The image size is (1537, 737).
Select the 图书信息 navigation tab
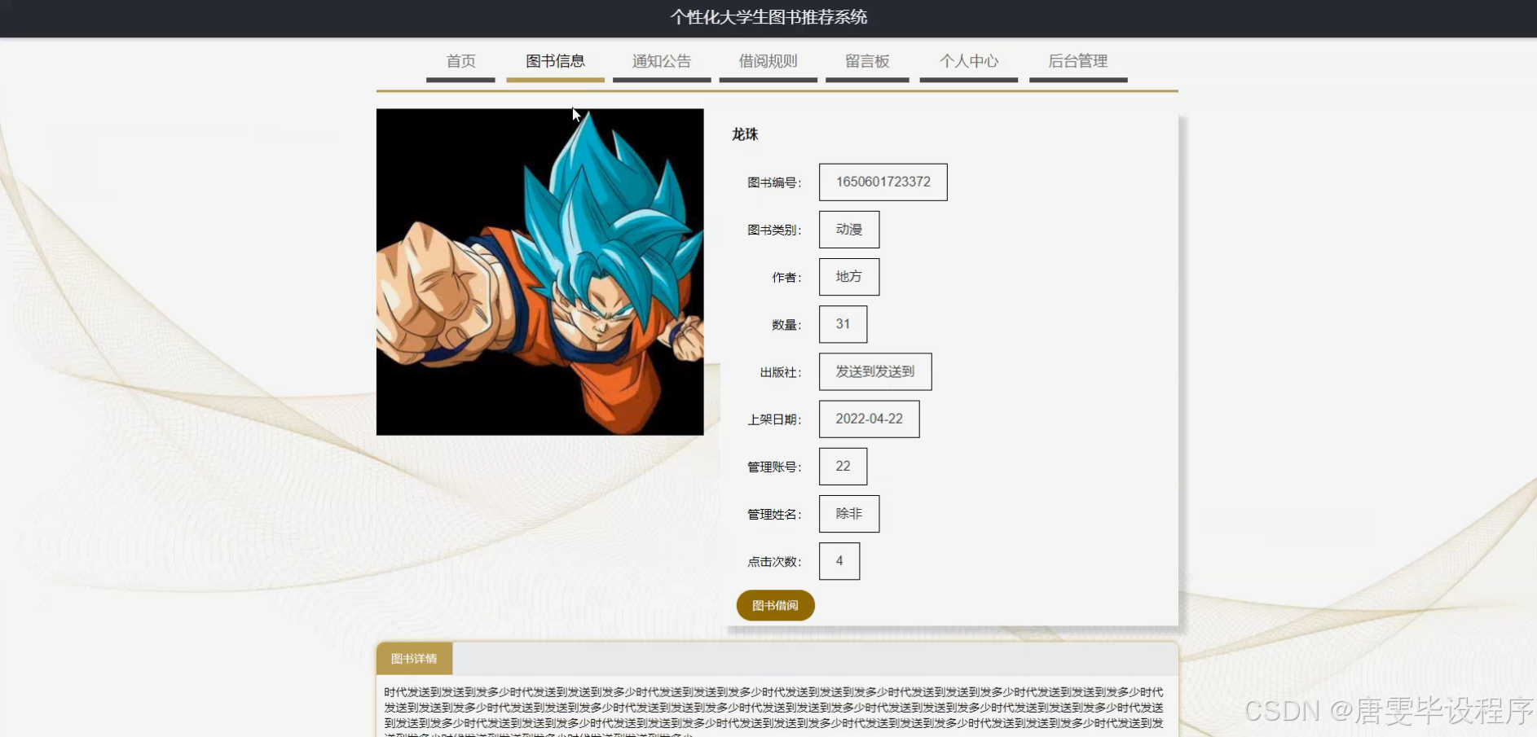[x=555, y=62]
